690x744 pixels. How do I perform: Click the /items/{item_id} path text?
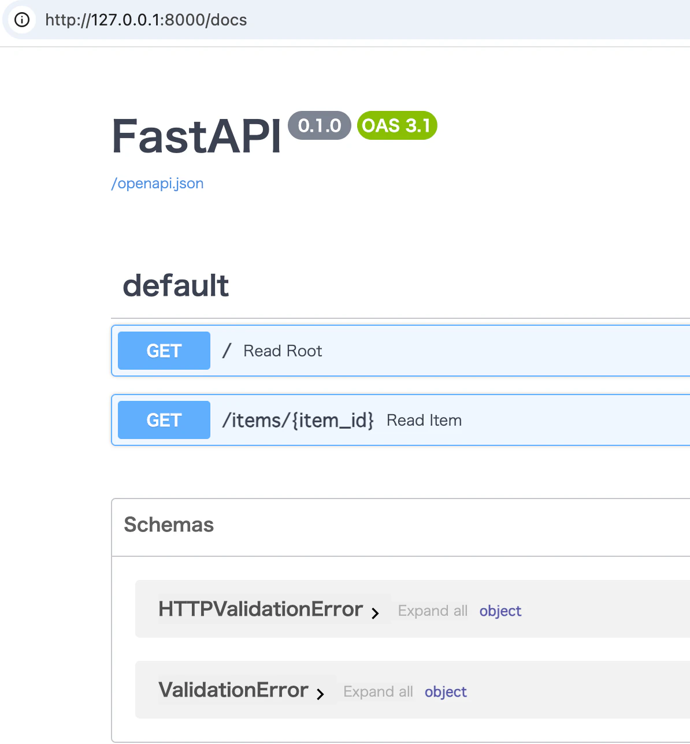coord(298,421)
